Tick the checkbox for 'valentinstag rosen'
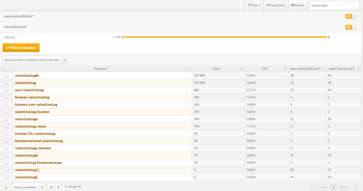Screen dimensions: 363x191 6,126
